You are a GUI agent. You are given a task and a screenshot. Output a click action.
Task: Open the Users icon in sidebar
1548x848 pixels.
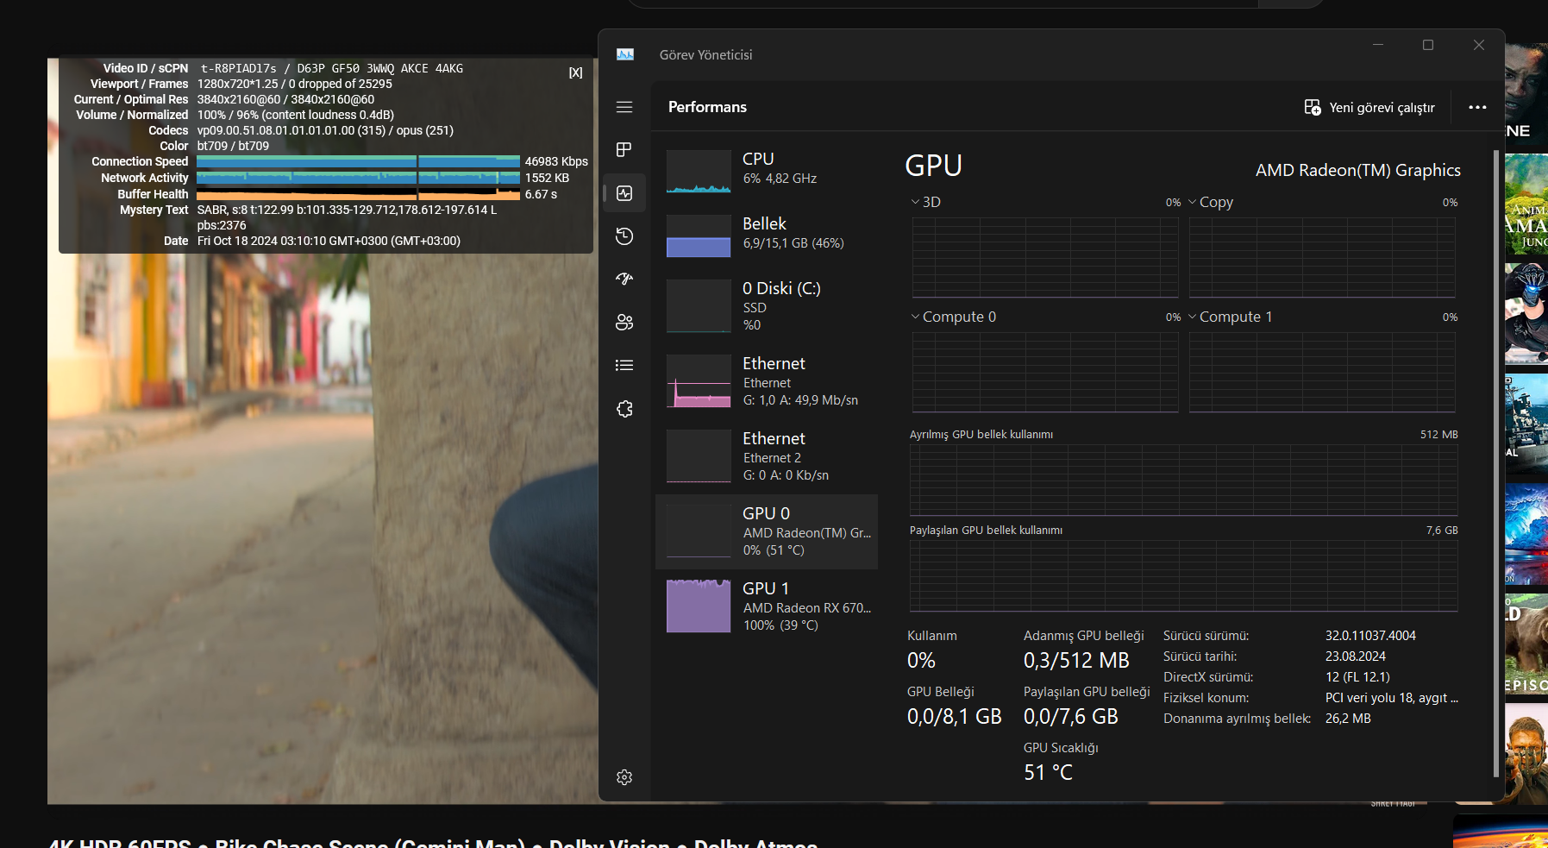point(624,322)
